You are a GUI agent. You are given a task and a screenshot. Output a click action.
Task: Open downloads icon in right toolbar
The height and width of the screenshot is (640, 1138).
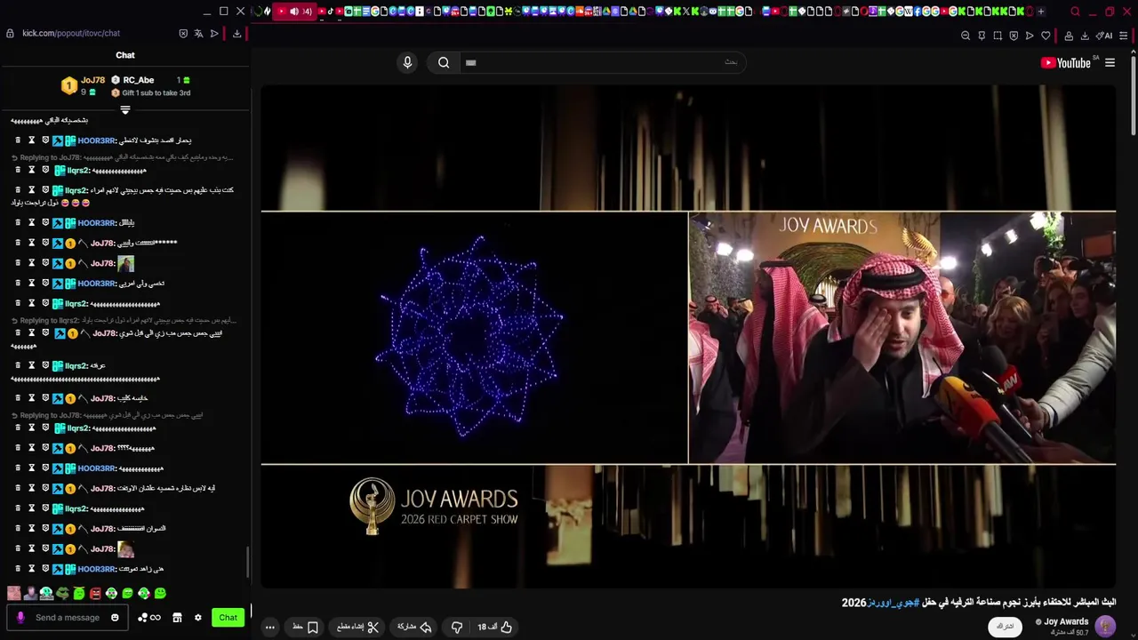tap(1085, 36)
